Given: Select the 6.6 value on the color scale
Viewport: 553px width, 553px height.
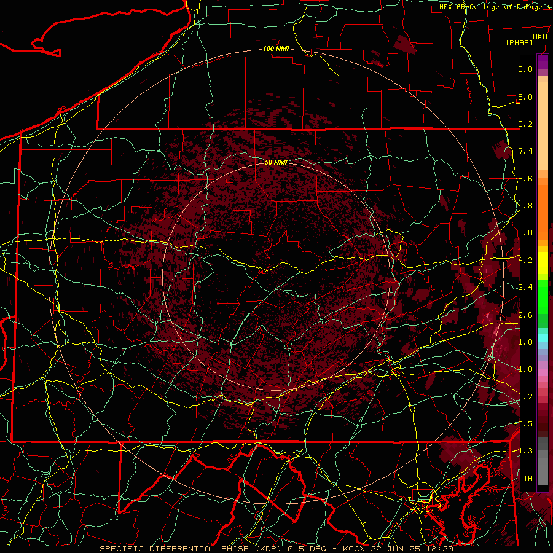Looking at the screenshot, I should click(x=525, y=178).
